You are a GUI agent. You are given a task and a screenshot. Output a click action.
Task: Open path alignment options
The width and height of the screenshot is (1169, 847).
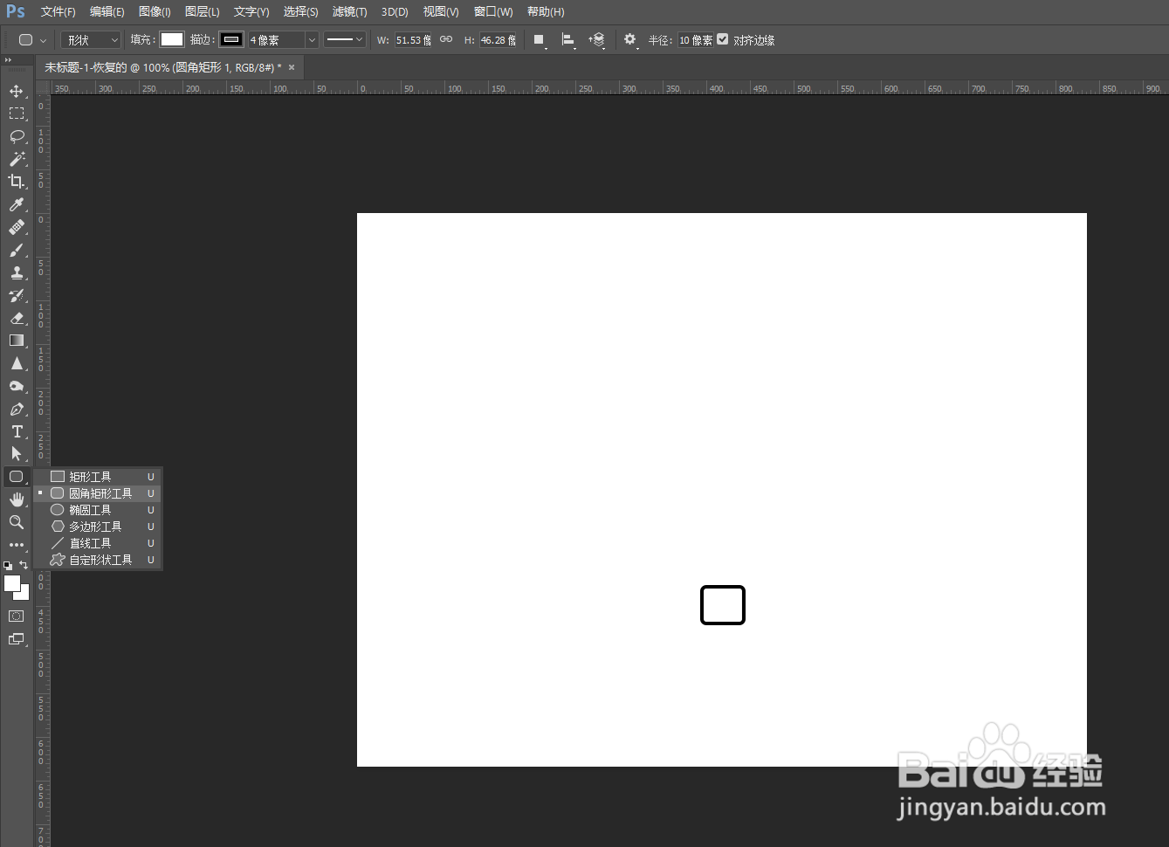568,40
